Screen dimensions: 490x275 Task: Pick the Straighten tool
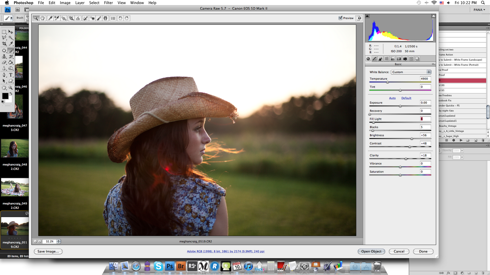pyautogui.click(x=78, y=18)
